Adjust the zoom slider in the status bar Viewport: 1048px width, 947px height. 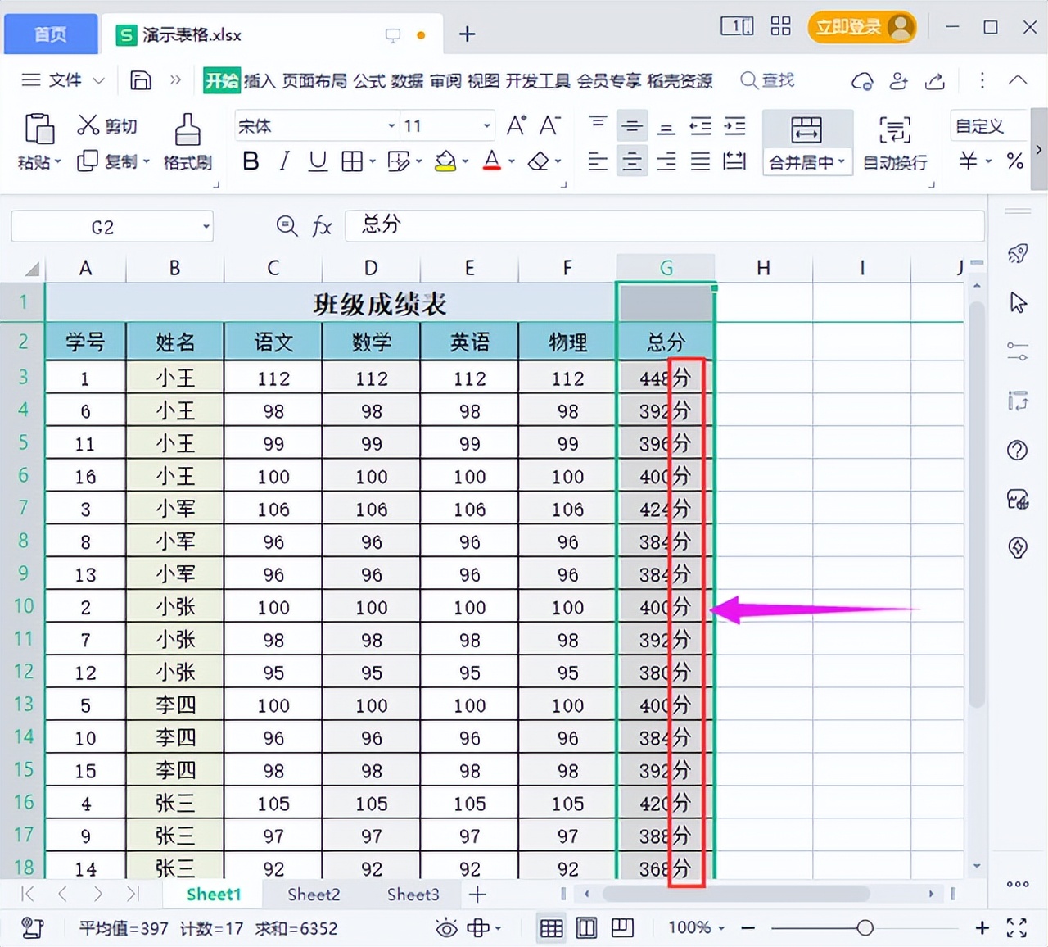[x=865, y=927]
